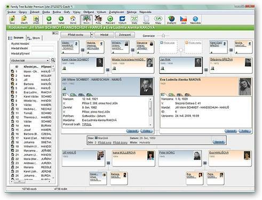This screenshot has height=200, width=262.
Task: Click the grave icon on Jan Rak card
Action: [162, 68]
